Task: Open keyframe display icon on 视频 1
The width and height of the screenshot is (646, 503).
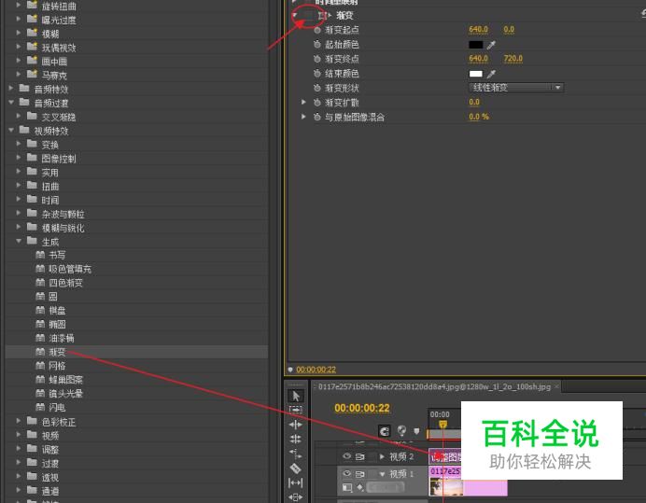Action: point(360,488)
